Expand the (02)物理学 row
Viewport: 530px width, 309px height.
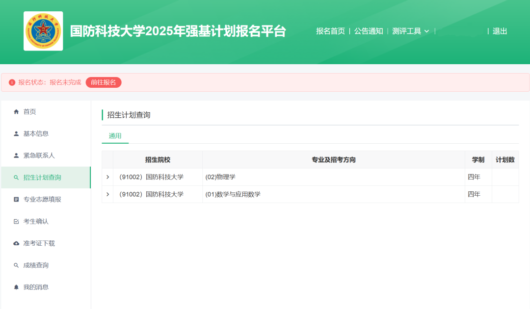107,177
